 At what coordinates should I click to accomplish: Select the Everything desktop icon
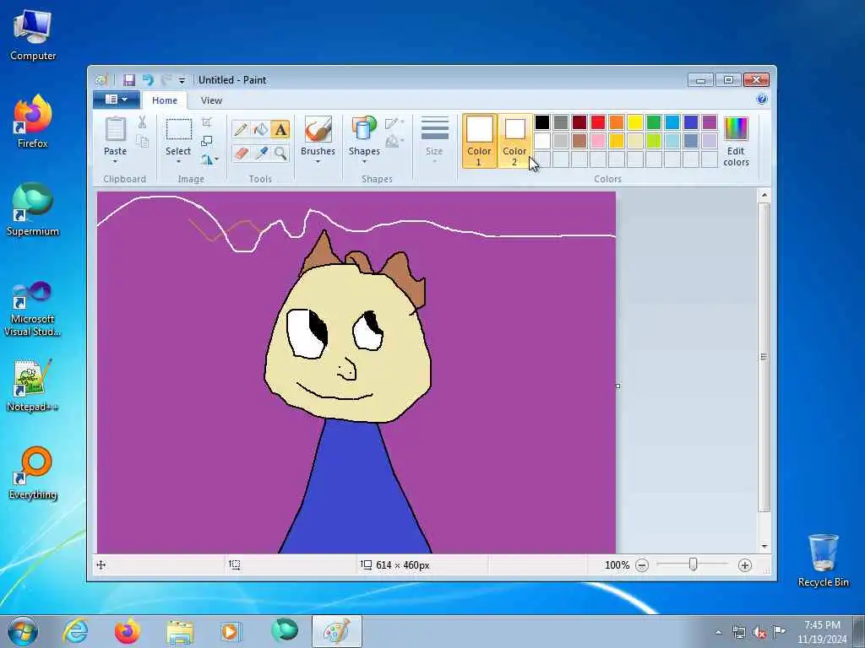(33, 472)
